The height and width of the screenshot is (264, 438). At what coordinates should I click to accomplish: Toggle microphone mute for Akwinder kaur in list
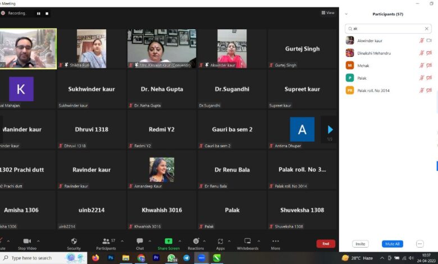point(421,40)
